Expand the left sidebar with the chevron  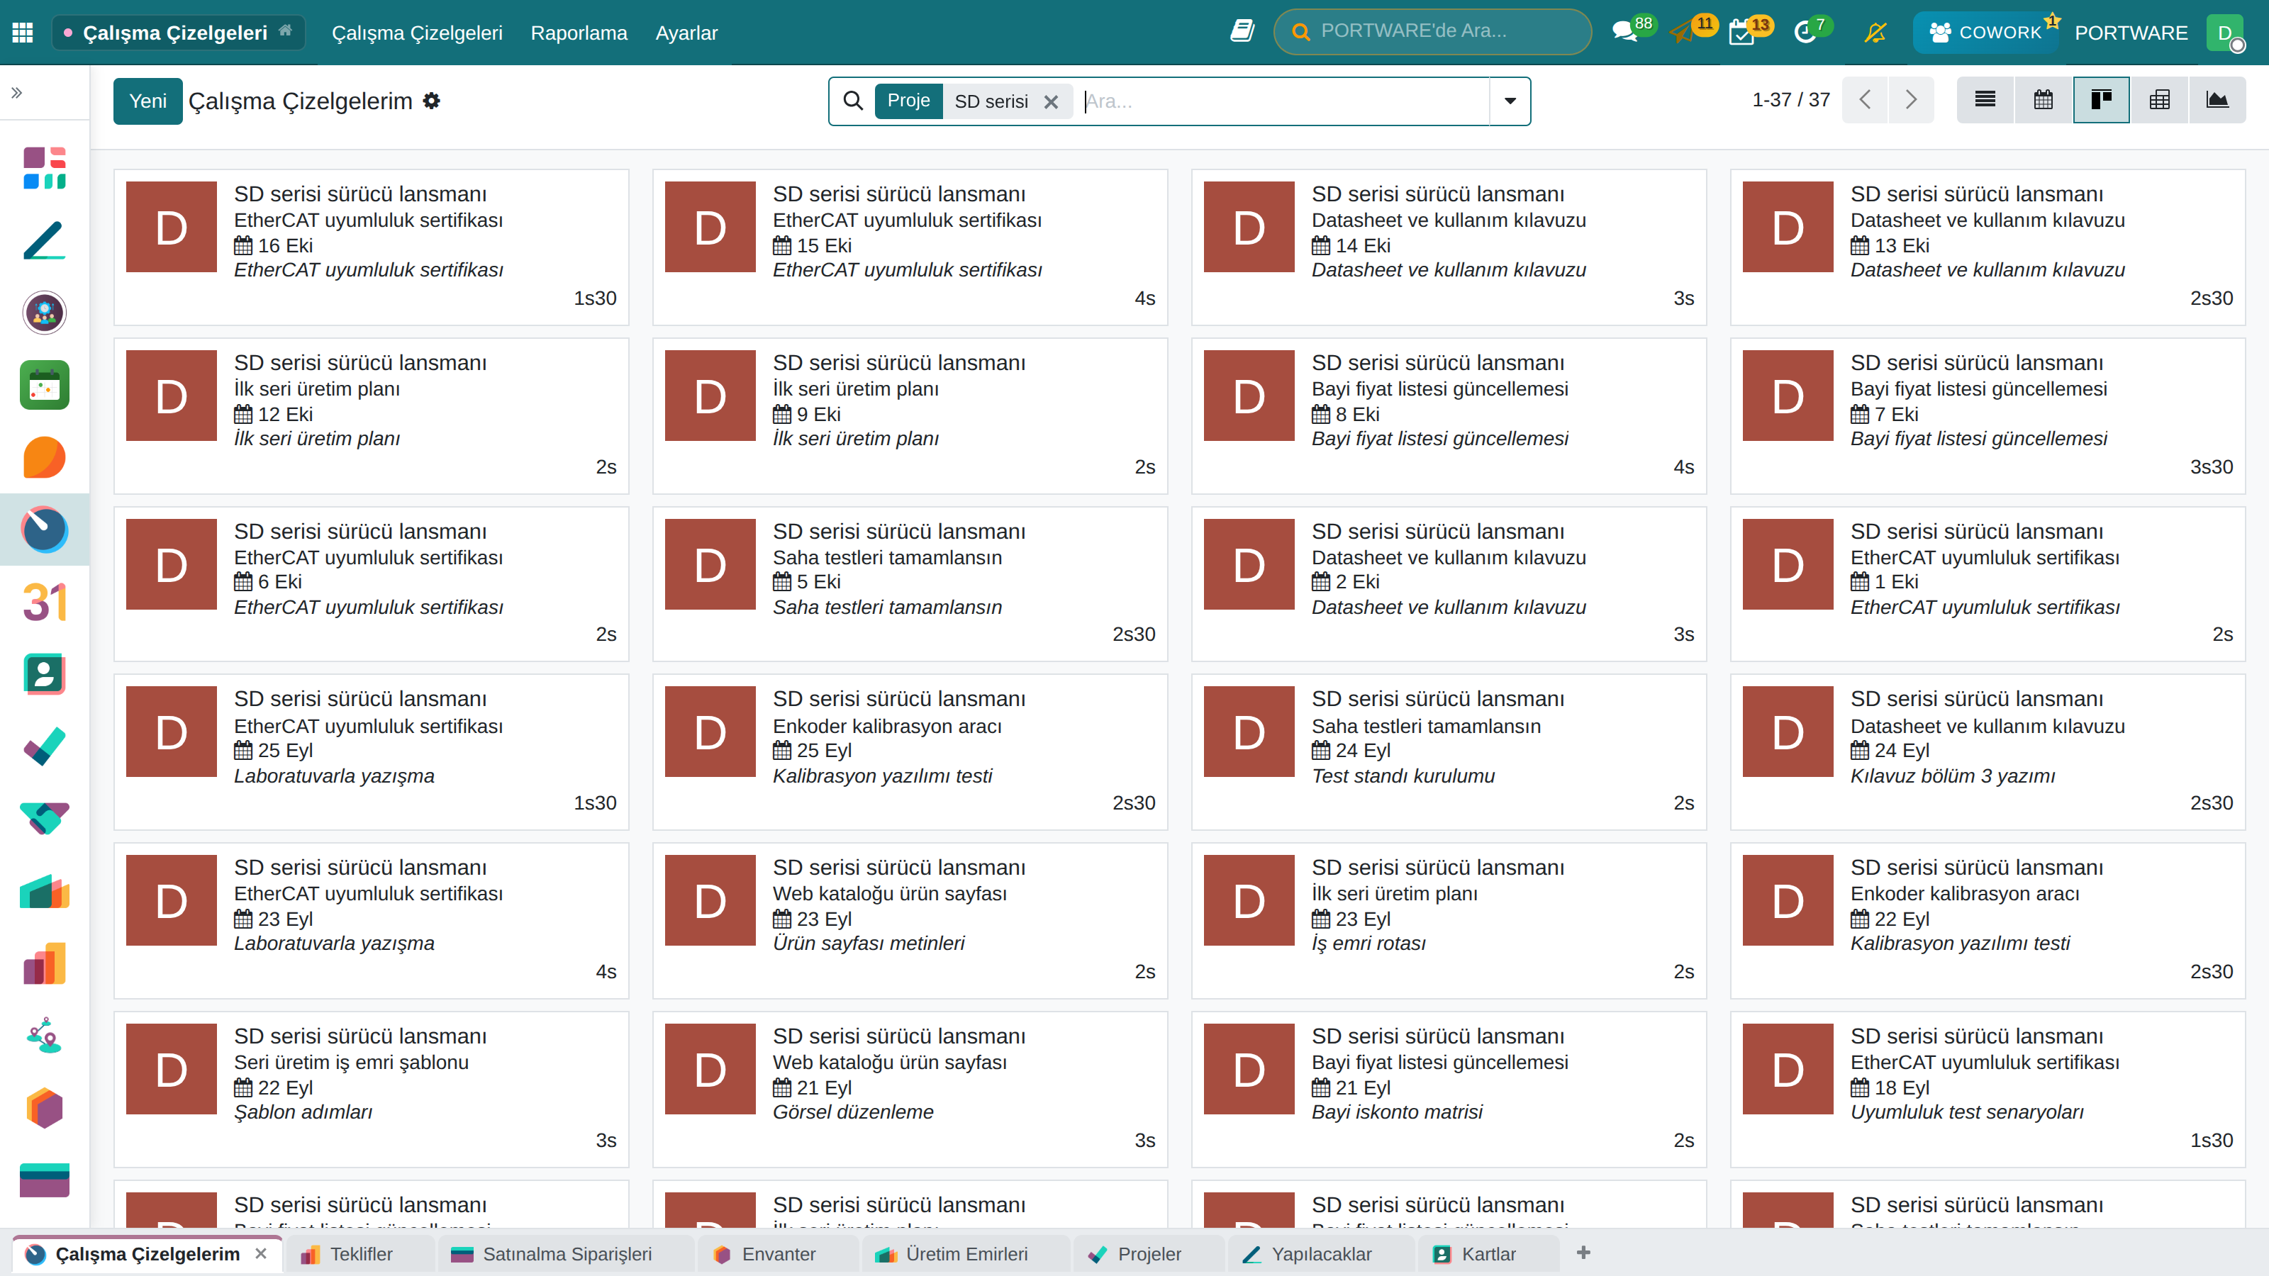[x=17, y=92]
